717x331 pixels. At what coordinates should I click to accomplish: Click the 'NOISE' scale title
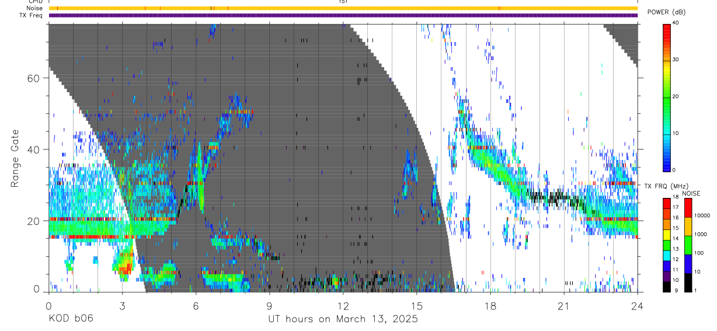click(x=691, y=193)
